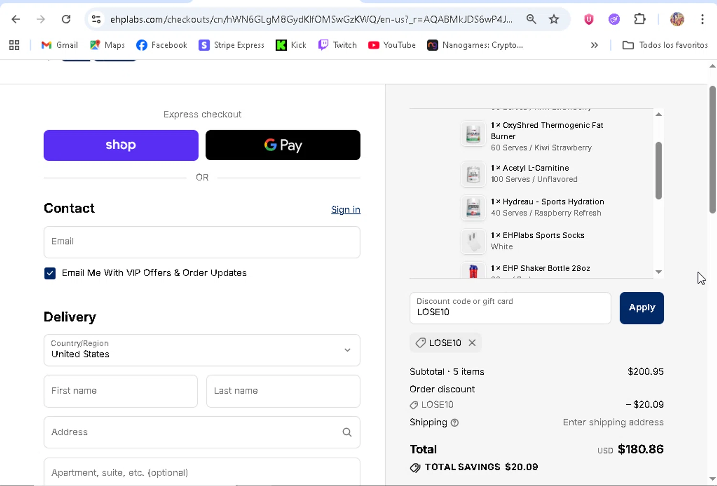Open the Nanogames Crypto bookmark
Image resolution: width=717 pixels, height=486 pixels.
[475, 45]
